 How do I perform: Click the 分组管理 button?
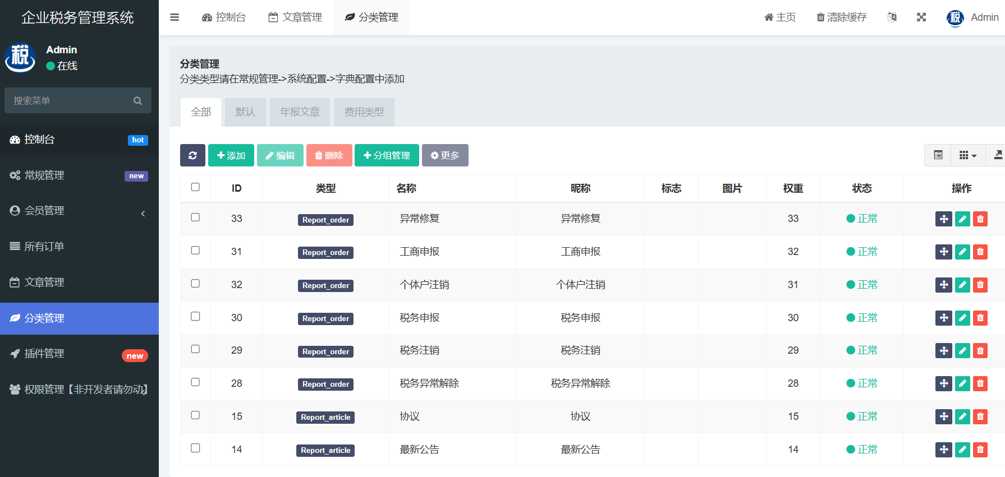(x=387, y=155)
